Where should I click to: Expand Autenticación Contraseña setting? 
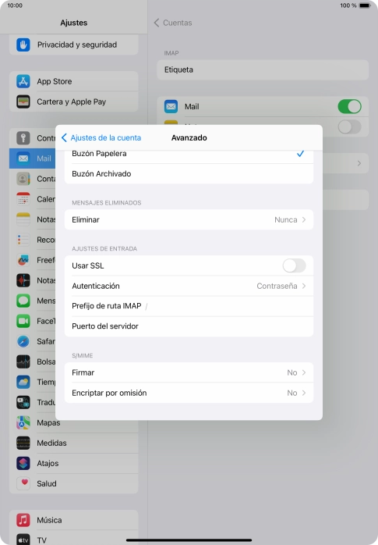189,286
